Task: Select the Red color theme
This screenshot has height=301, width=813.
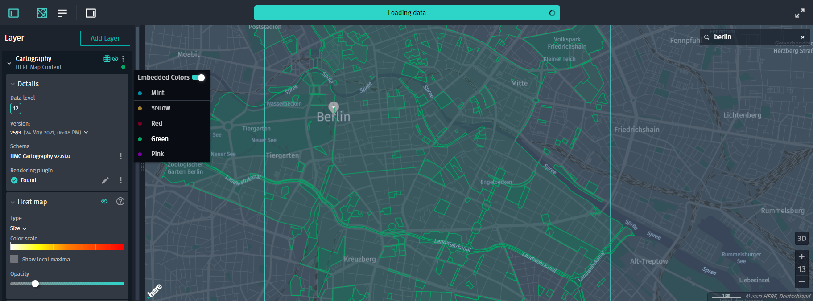Action: [x=172, y=123]
